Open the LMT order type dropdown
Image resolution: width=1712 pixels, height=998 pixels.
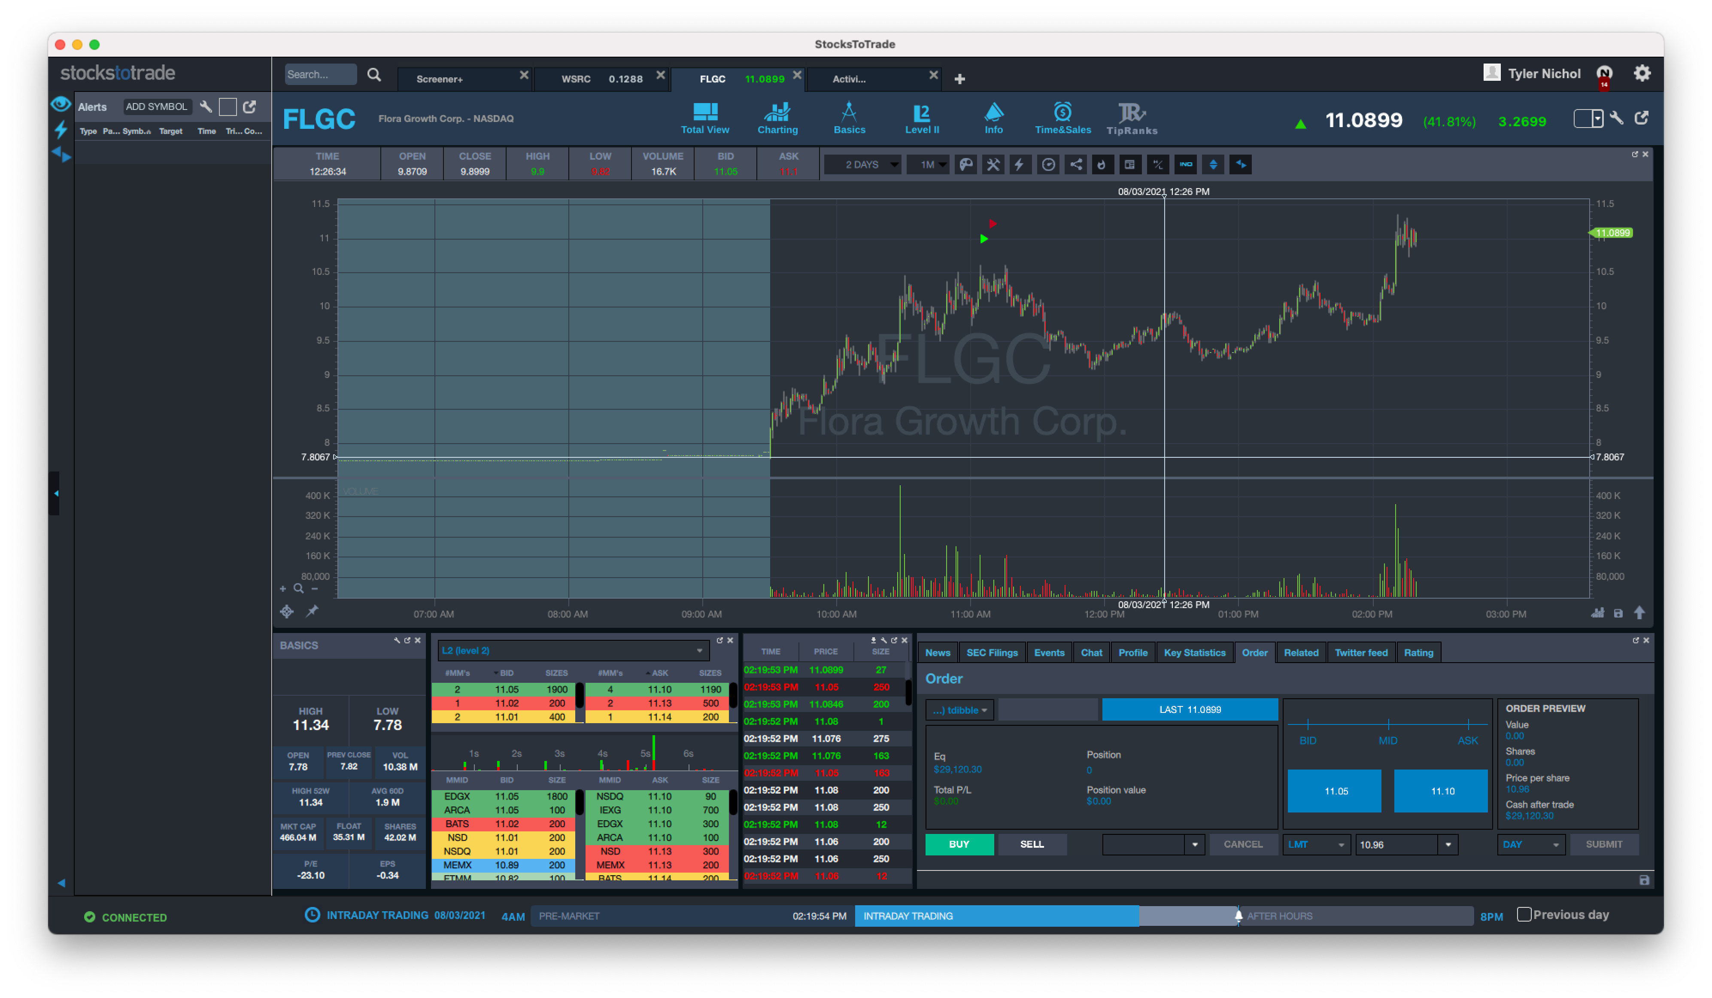click(1315, 844)
